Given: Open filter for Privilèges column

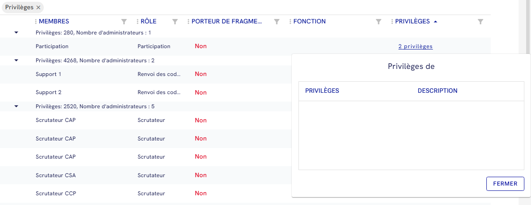Looking at the screenshot, I should (x=481, y=21).
